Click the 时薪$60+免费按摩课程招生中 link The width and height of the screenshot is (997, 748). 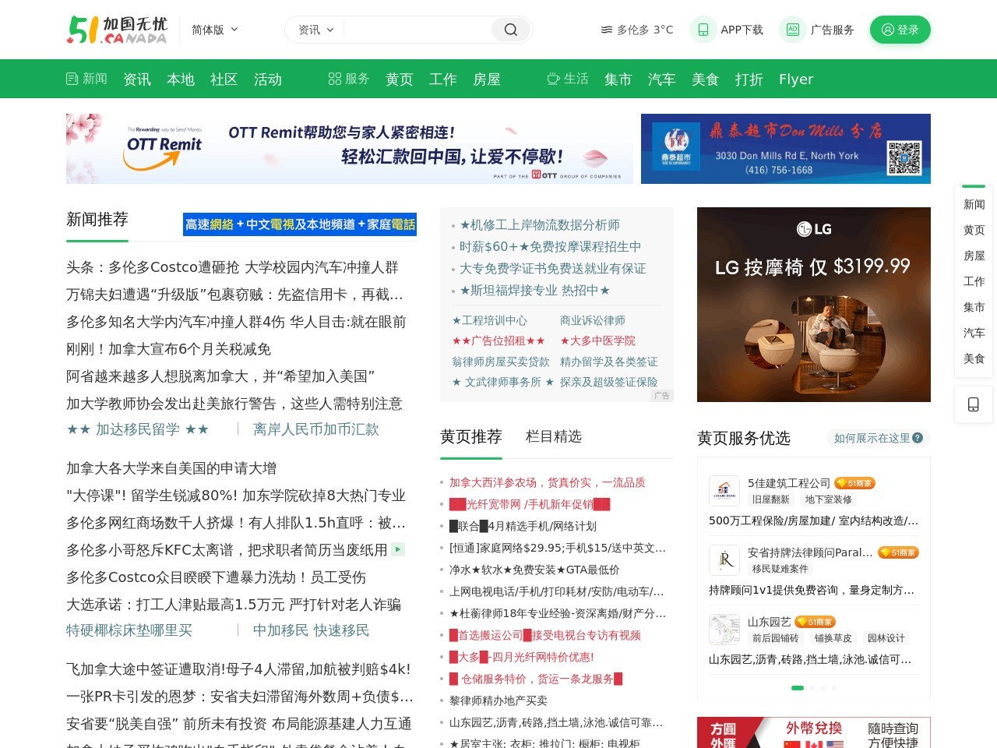point(550,246)
